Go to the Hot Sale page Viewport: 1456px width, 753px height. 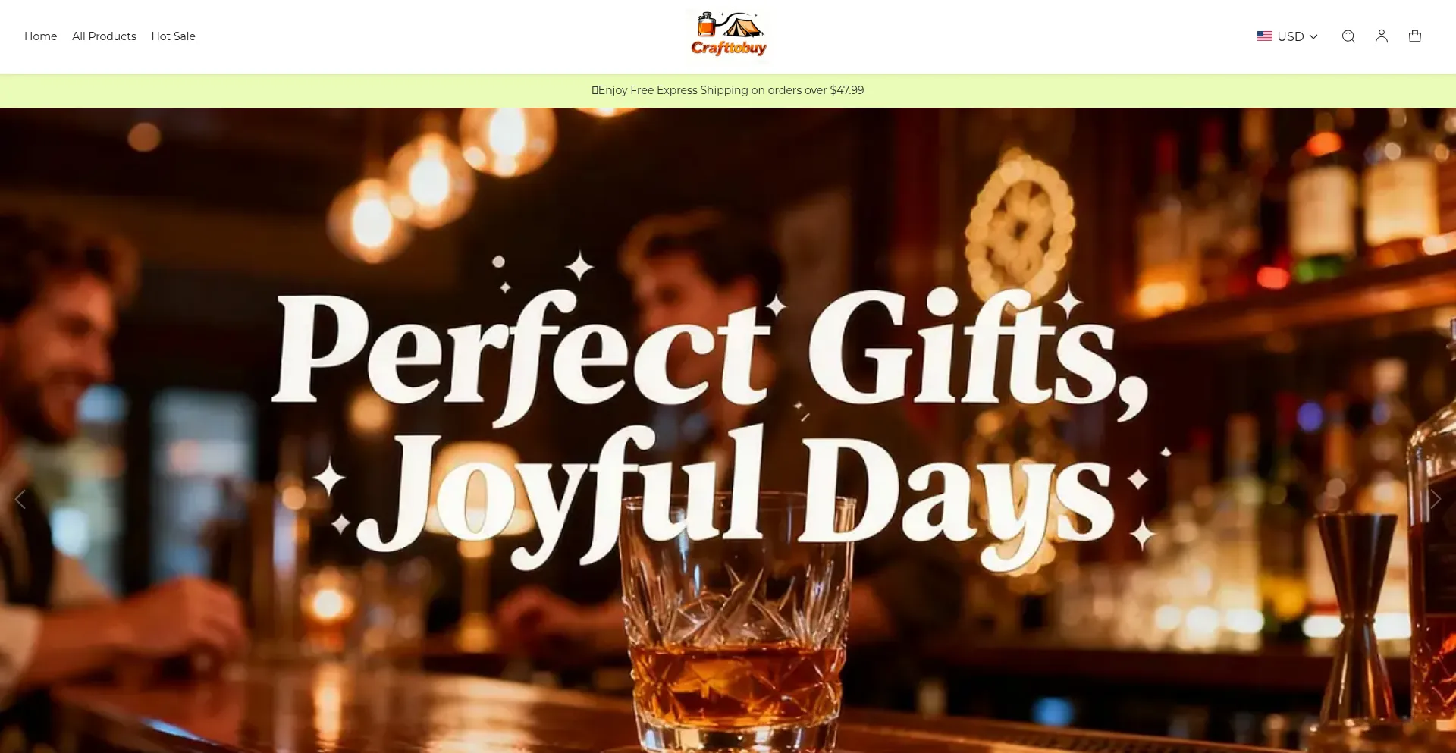[173, 36]
